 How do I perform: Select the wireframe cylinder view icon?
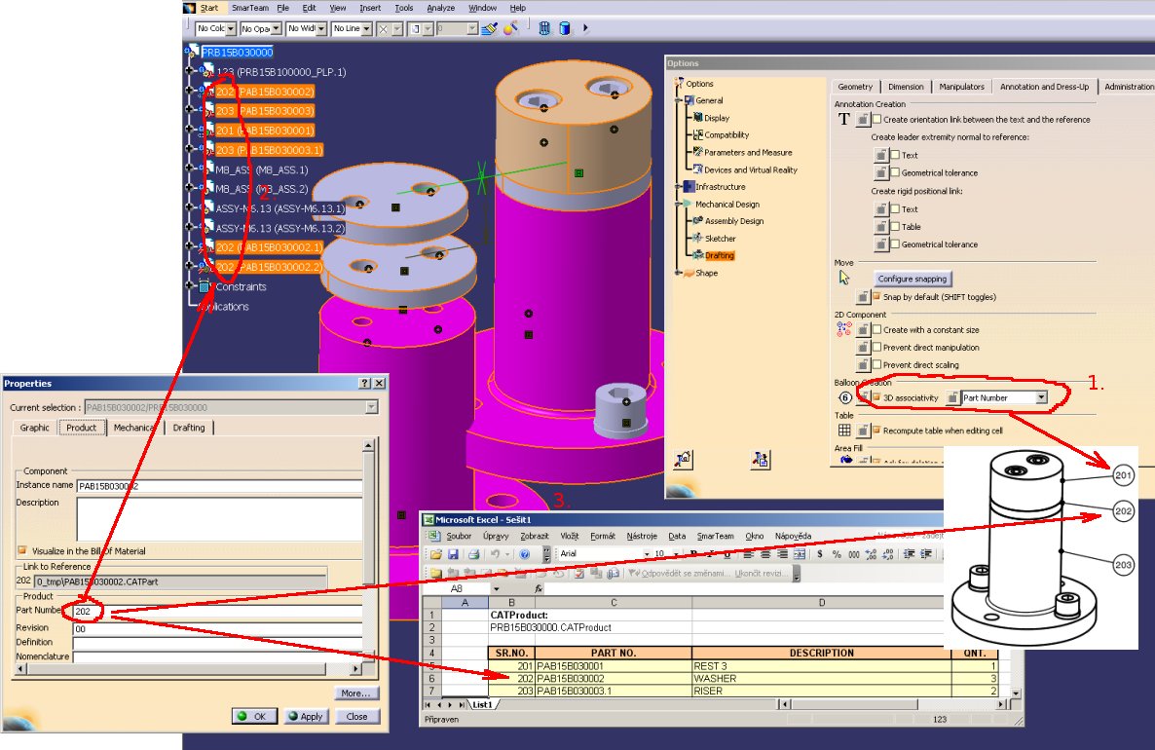[x=544, y=28]
